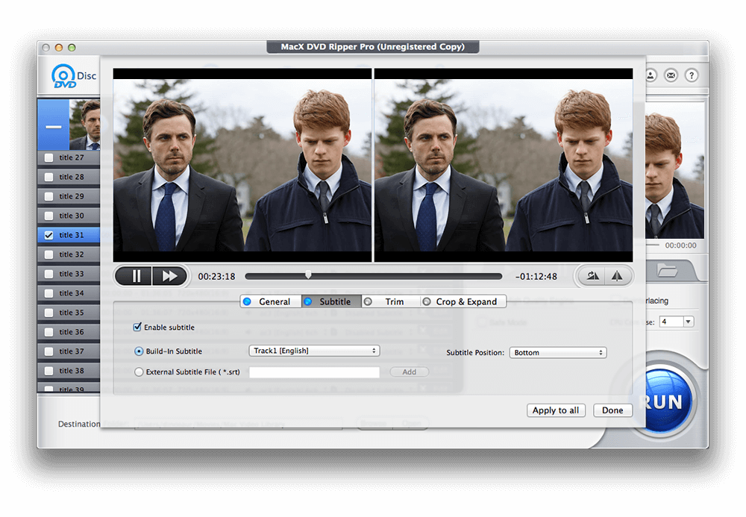Fast-forward the video preview
The height and width of the screenshot is (517, 746).
169,275
